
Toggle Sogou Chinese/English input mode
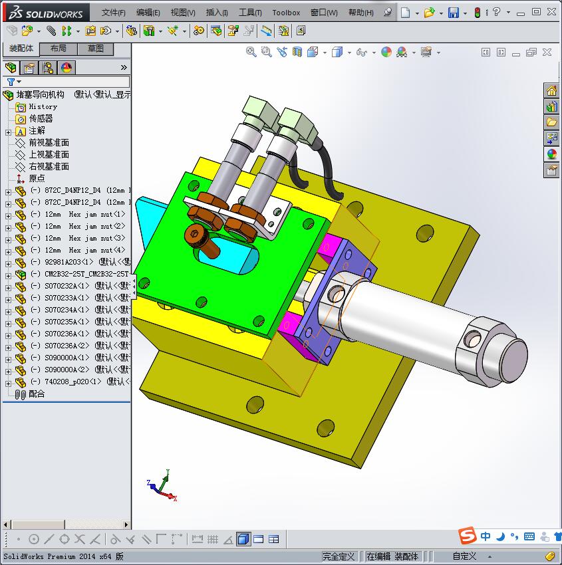486,536
